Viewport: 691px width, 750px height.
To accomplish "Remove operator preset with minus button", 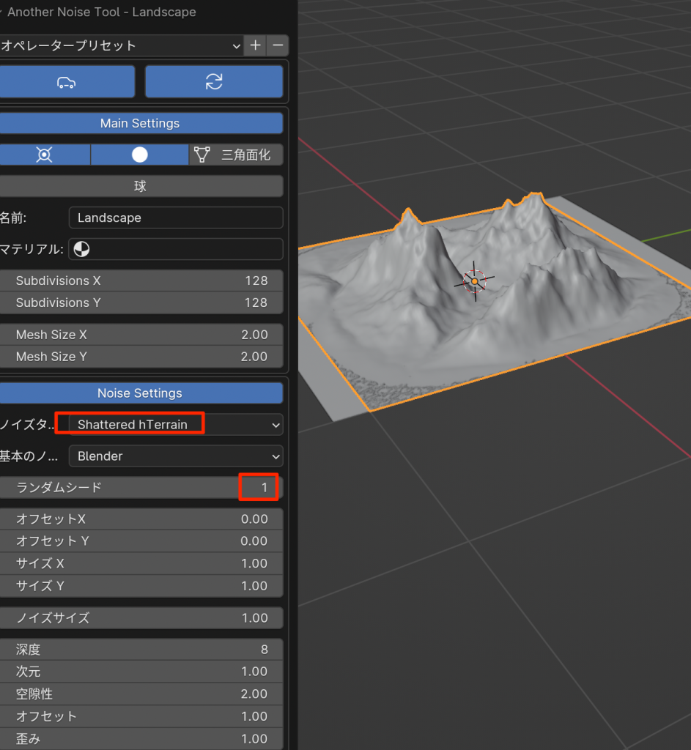I will (x=278, y=45).
